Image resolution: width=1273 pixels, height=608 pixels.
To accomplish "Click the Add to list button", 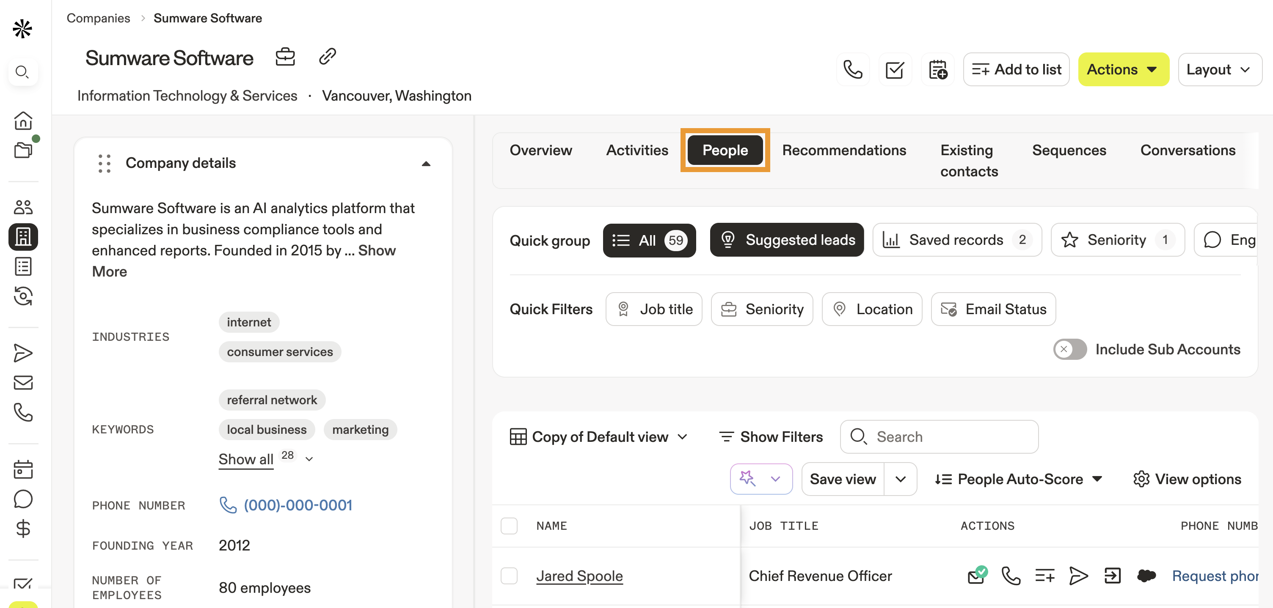I will point(1016,70).
